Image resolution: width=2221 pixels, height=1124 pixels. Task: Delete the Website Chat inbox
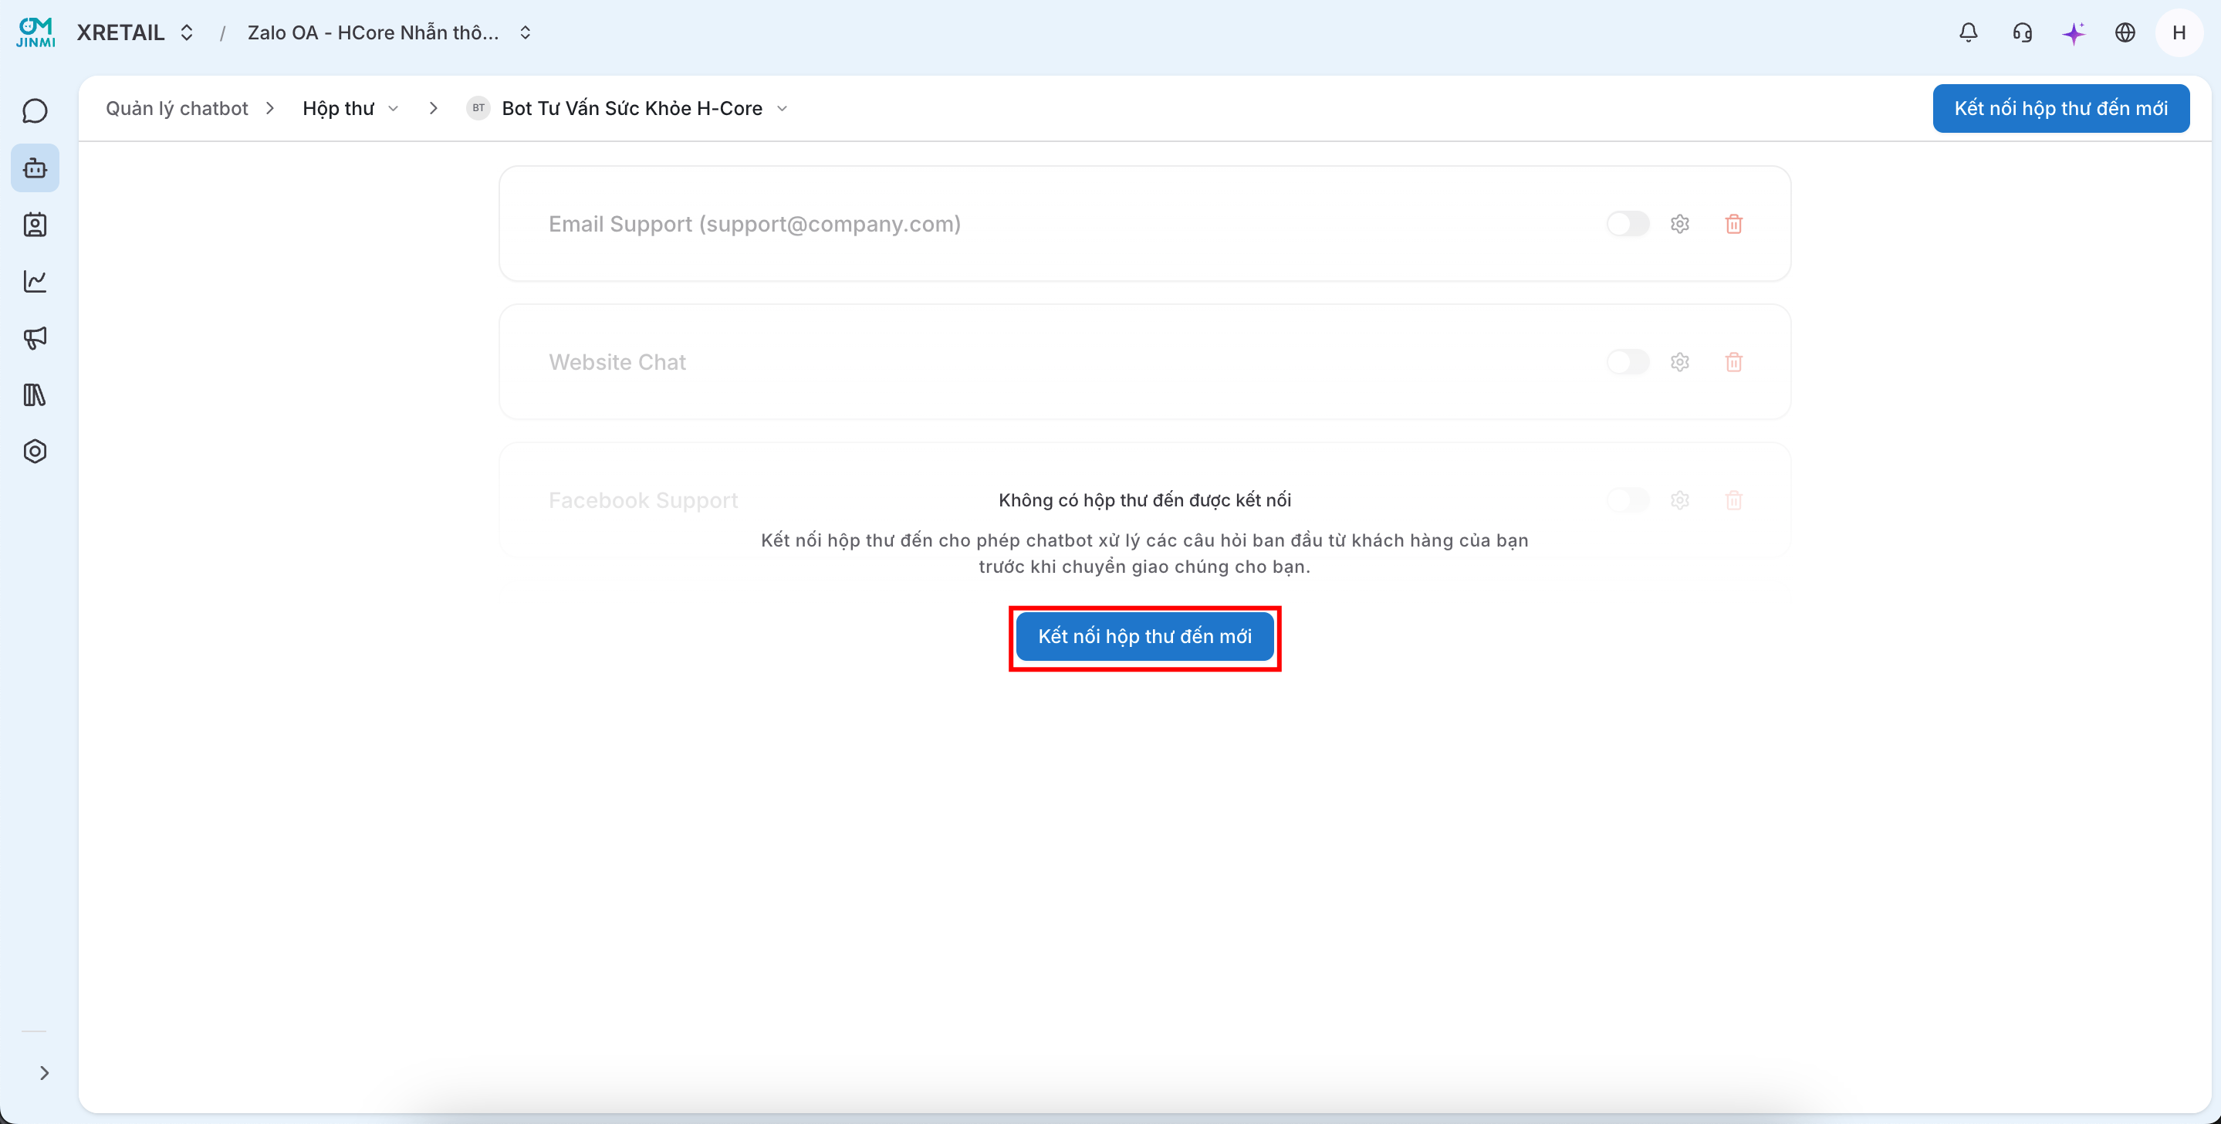tap(1733, 362)
